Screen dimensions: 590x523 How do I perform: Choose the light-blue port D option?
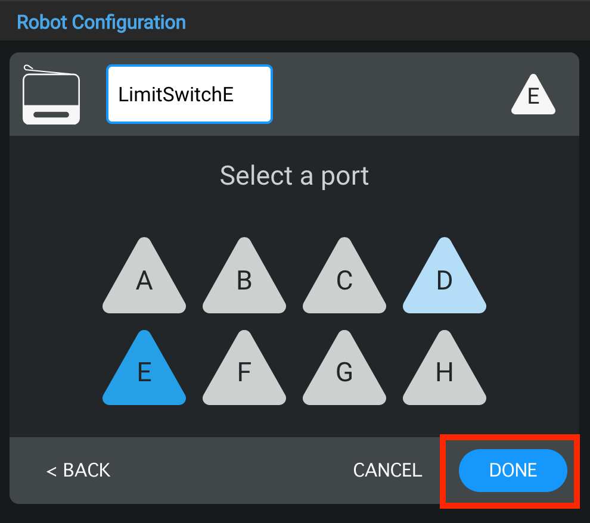coord(444,283)
